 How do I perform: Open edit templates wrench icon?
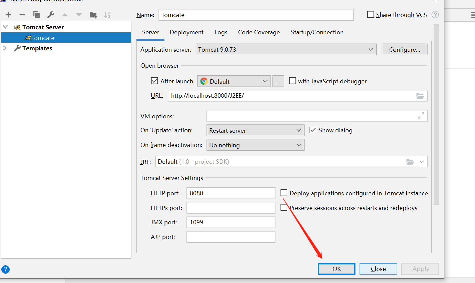click(51, 15)
